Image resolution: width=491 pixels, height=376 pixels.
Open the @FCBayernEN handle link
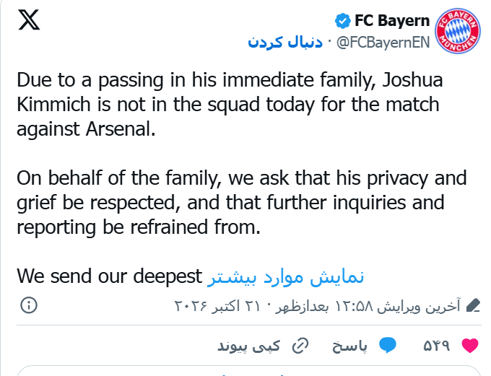tap(383, 43)
